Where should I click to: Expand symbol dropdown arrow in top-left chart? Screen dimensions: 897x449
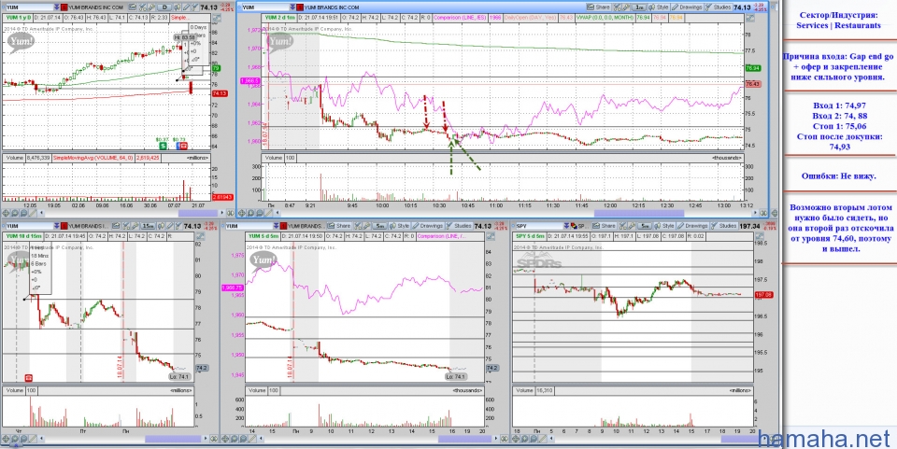[x=57, y=7]
